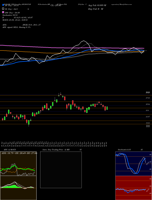Click the lowest green candlestick in May
Viewport: 152px width, 200px height.
pyautogui.click(x=29, y=122)
